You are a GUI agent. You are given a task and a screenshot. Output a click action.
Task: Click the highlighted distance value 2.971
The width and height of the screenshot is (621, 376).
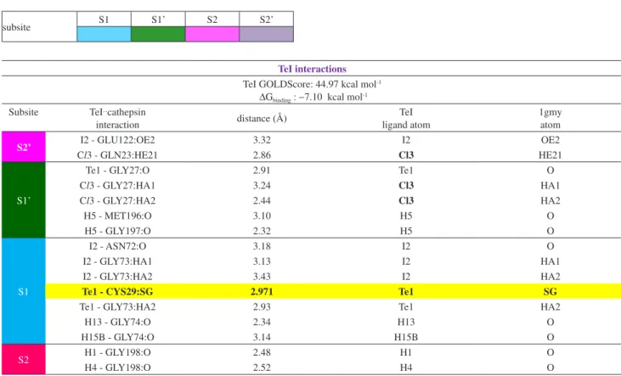pyautogui.click(x=262, y=292)
